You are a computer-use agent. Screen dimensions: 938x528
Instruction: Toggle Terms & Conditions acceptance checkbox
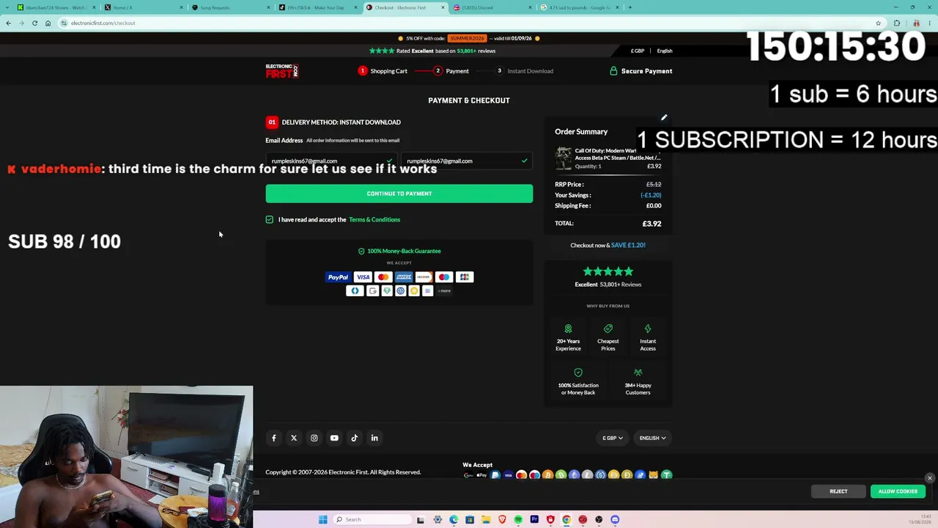pyautogui.click(x=270, y=219)
